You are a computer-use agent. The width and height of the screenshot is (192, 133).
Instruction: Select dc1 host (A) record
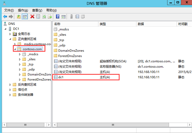pos(122,77)
